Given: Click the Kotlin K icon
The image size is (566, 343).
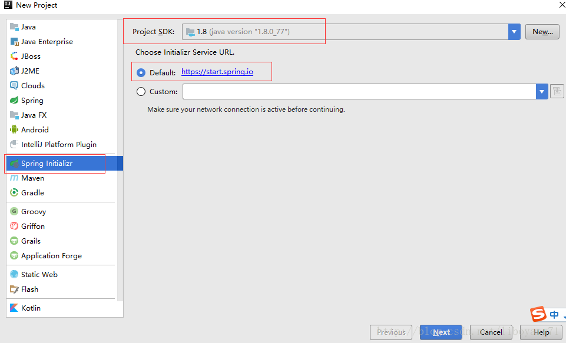Looking at the screenshot, I should click(14, 308).
